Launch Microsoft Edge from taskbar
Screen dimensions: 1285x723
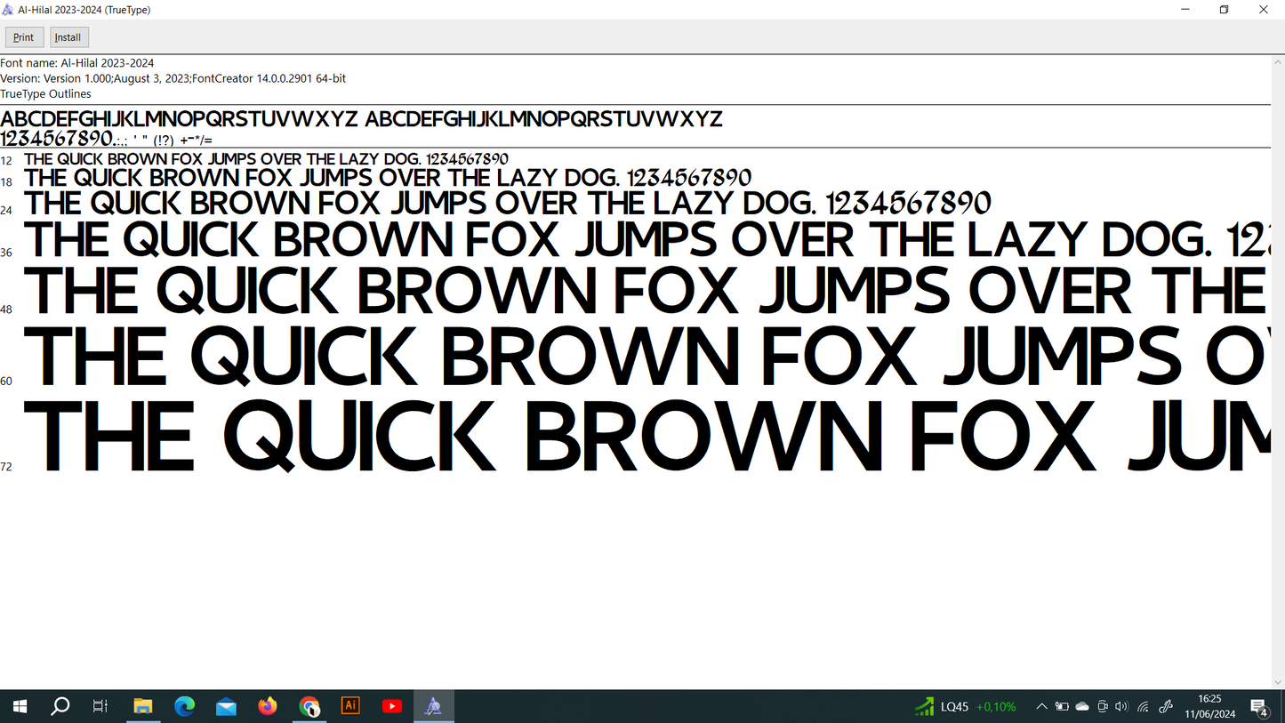[184, 706]
